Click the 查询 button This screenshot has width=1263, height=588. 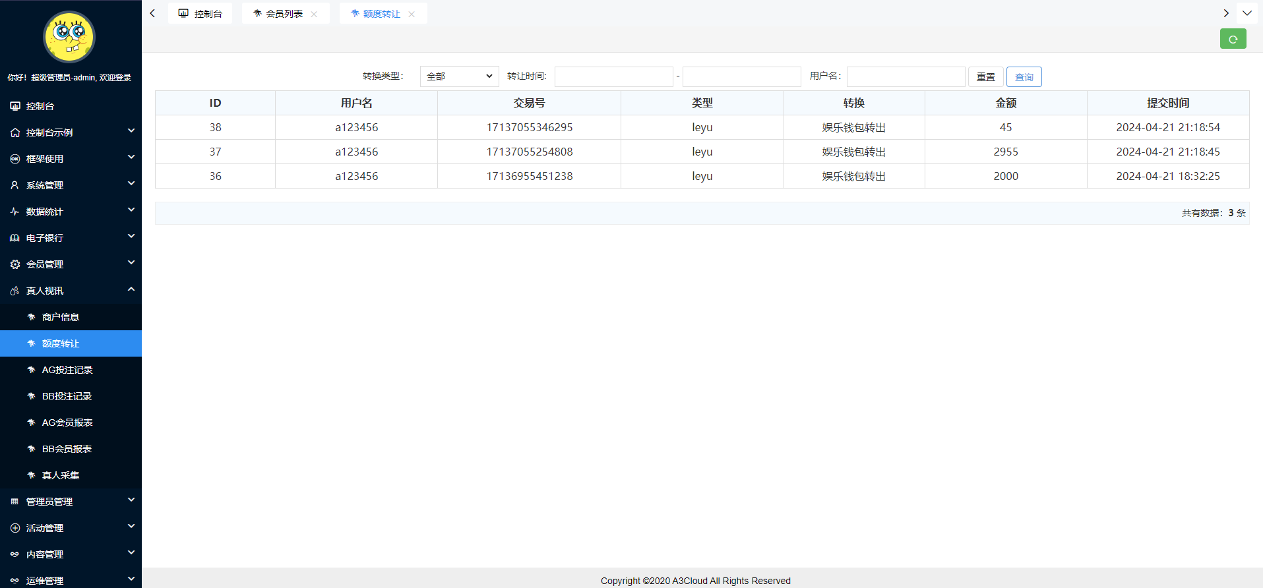(1024, 77)
